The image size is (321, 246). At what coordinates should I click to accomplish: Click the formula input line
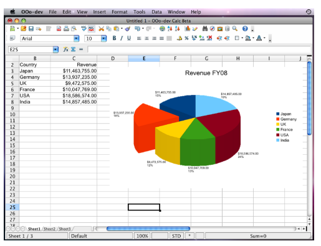point(199,49)
